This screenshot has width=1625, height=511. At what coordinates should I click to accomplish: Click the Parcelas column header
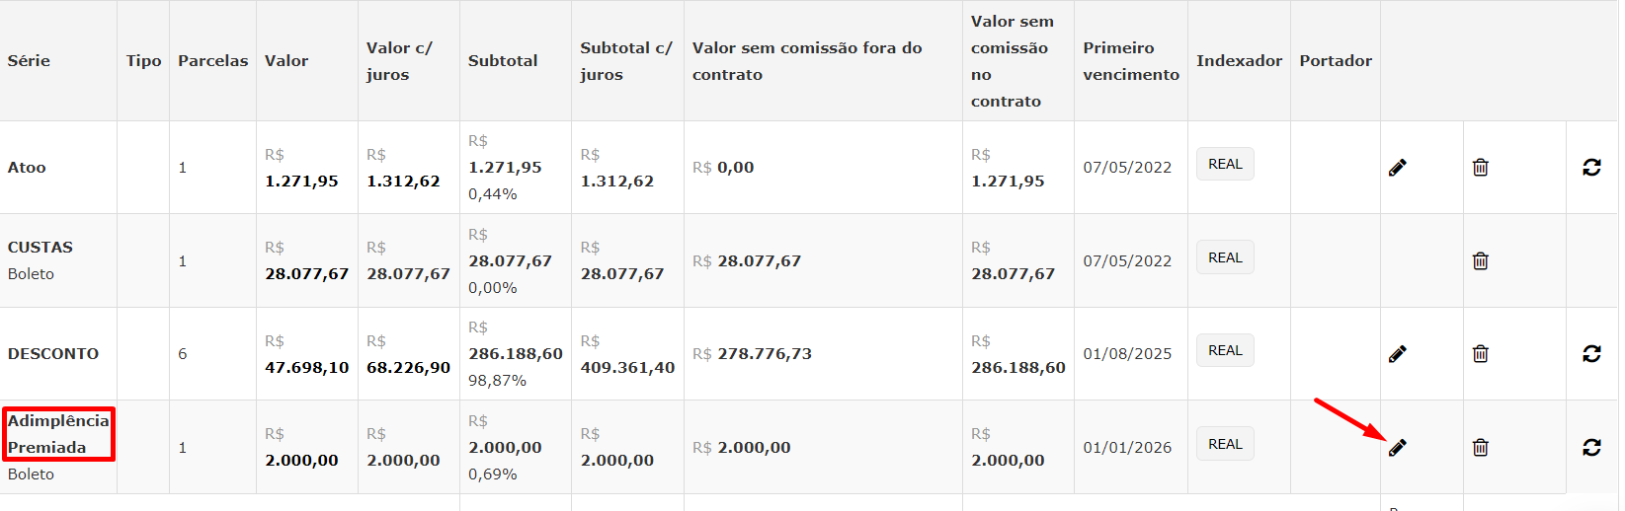pyautogui.click(x=213, y=61)
